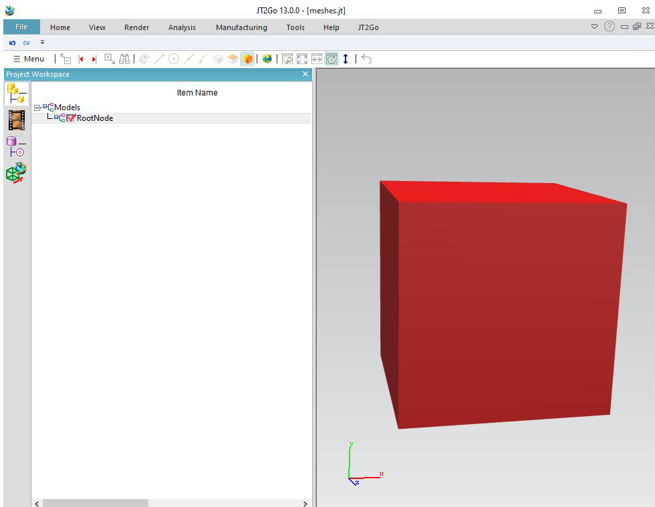This screenshot has width=655, height=507.
Task: Click the XYZ axis triad in viewport
Action: point(365,464)
